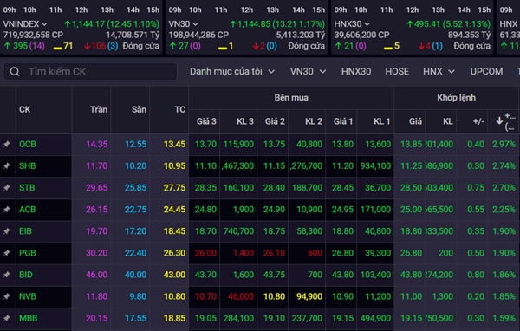Click the pin icon beside BID
The height and width of the screenshot is (331, 520).
click(7, 275)
